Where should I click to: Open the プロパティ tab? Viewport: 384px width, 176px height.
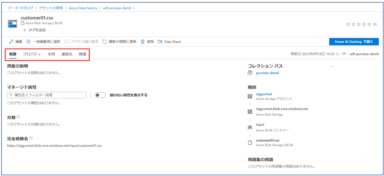(32, 54)
